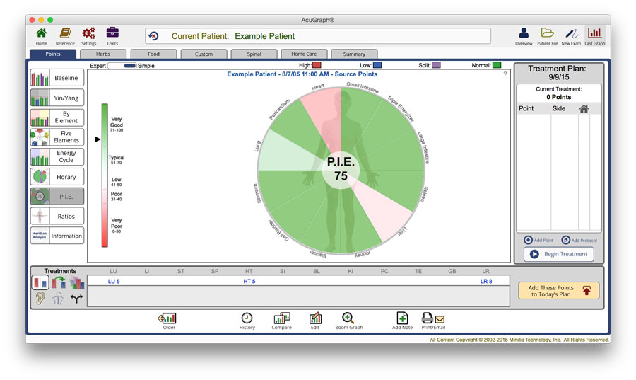Screen dimensions: 636x380
Task: Select the HT 5 treatment point
Action: pyautogui.click(x=249, y=281)
